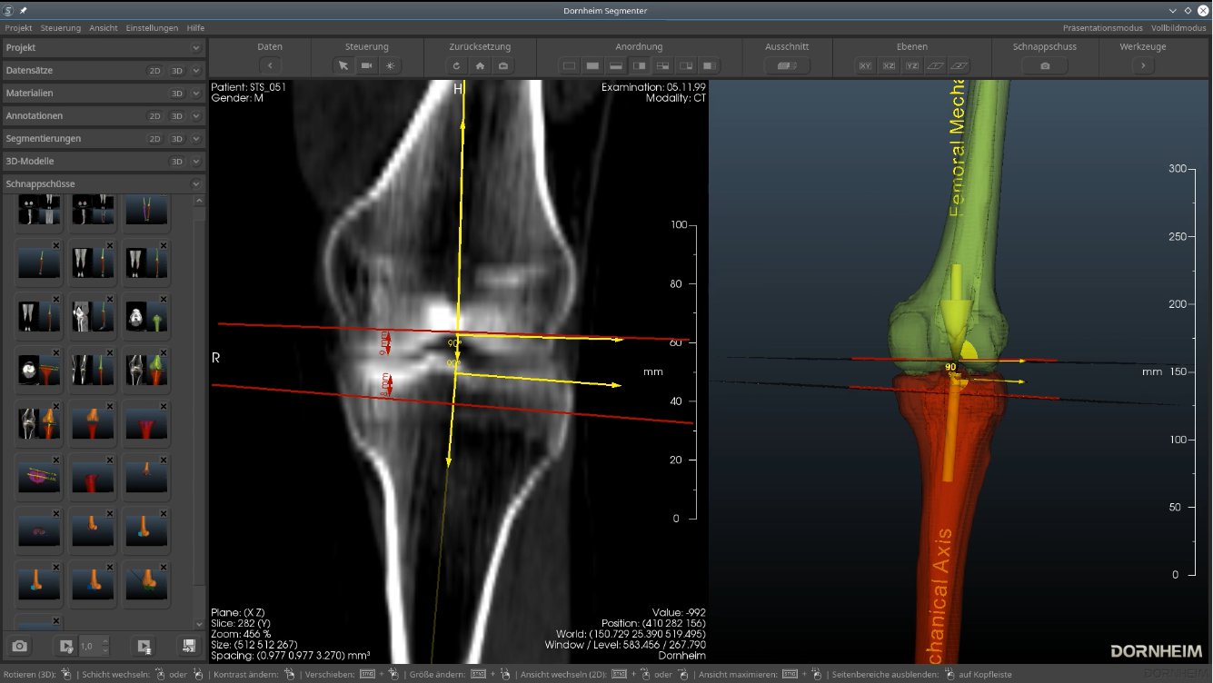This screenshot has width=1213, height=683.
Task: Toggle the 3D button for Annotationen
Action: [177, 115]
